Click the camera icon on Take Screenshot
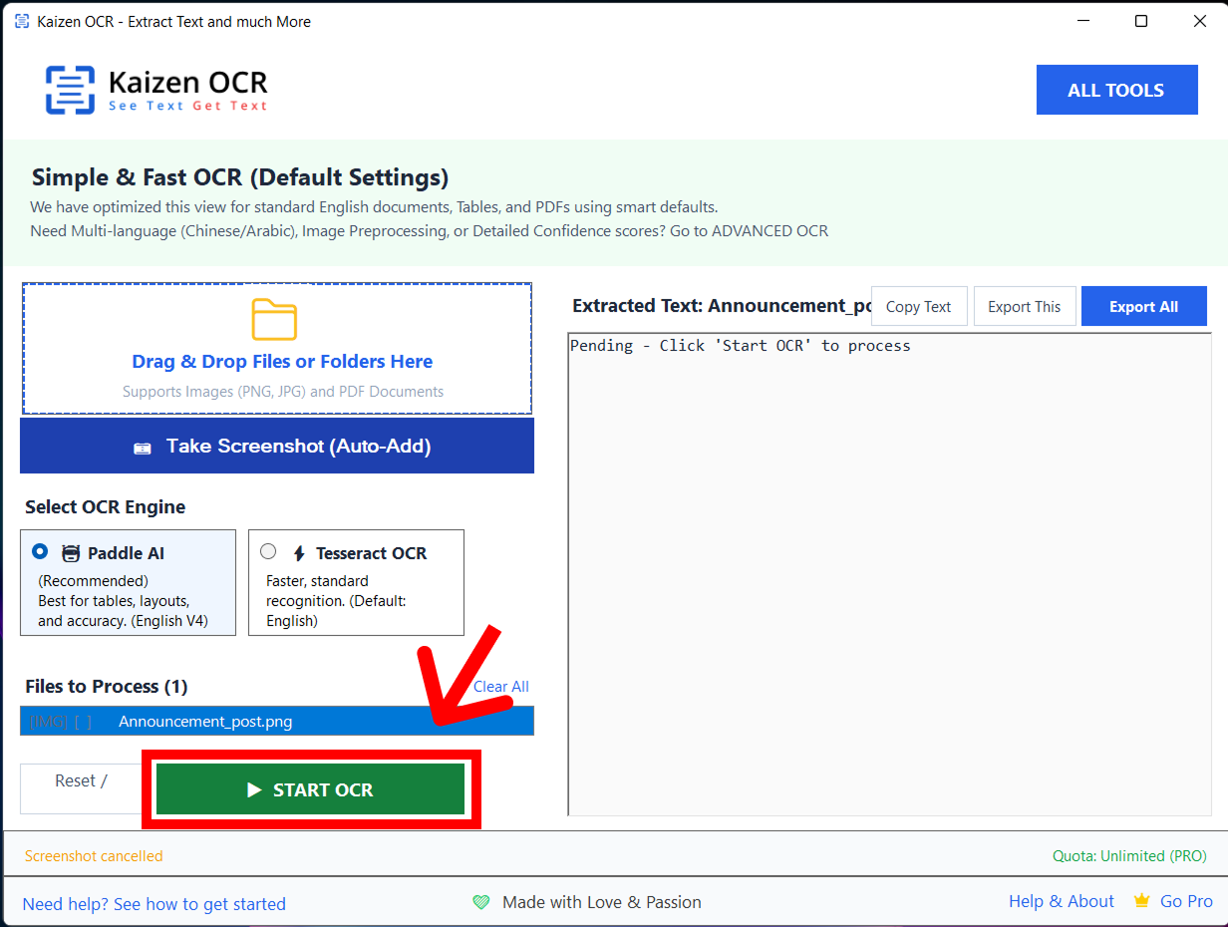This screenshot has height=927, width=1228. click(143, 448)
